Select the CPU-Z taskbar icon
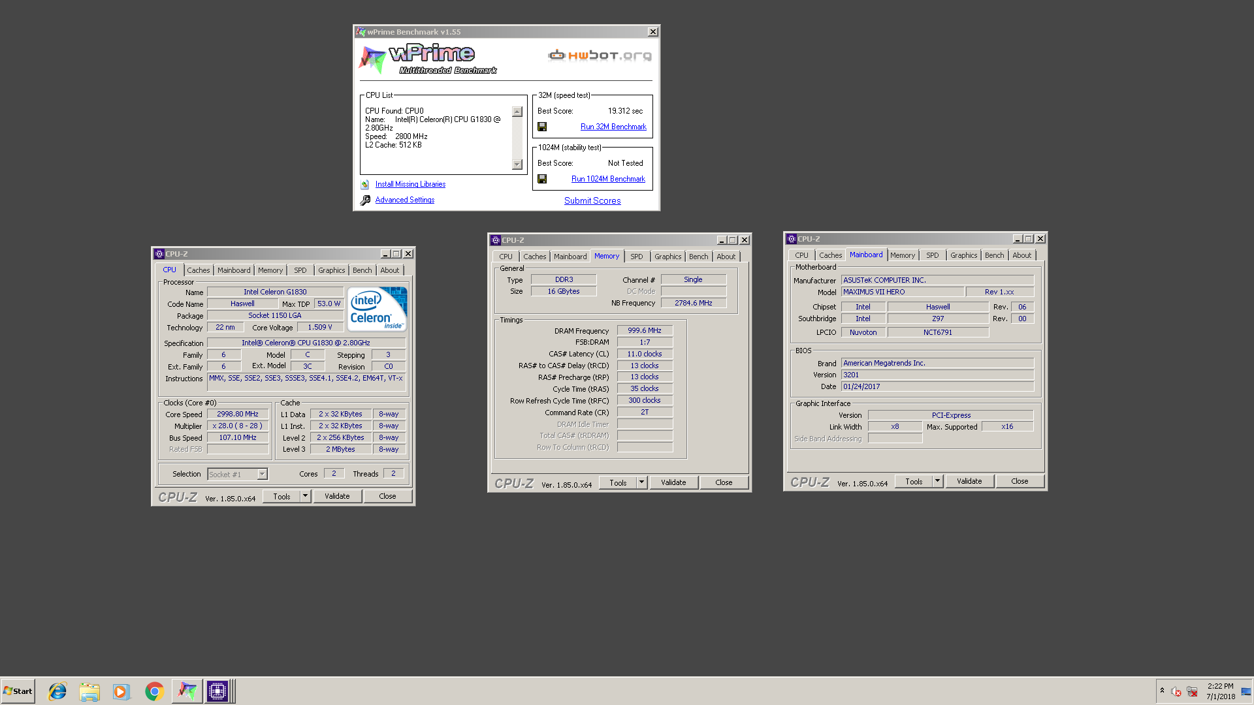Image resolution: width=1254 pixels, height=705 pixels. [x=217, y=691]
